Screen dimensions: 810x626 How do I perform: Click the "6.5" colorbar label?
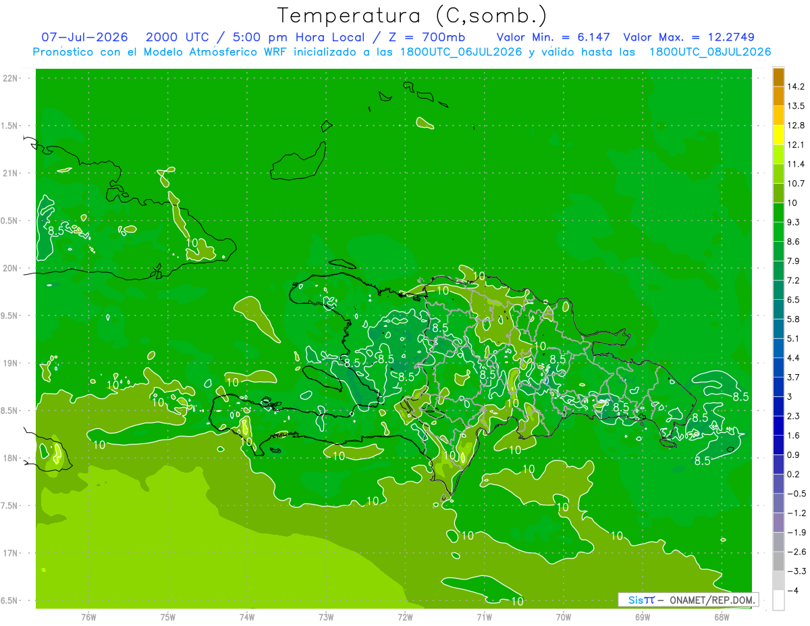coord(794,299)
